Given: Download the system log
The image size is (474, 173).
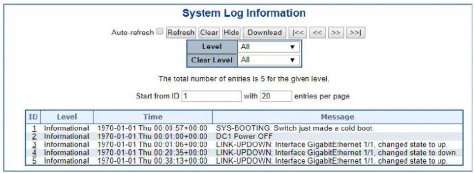Looking at the screenshot, I should coord(265,32).
